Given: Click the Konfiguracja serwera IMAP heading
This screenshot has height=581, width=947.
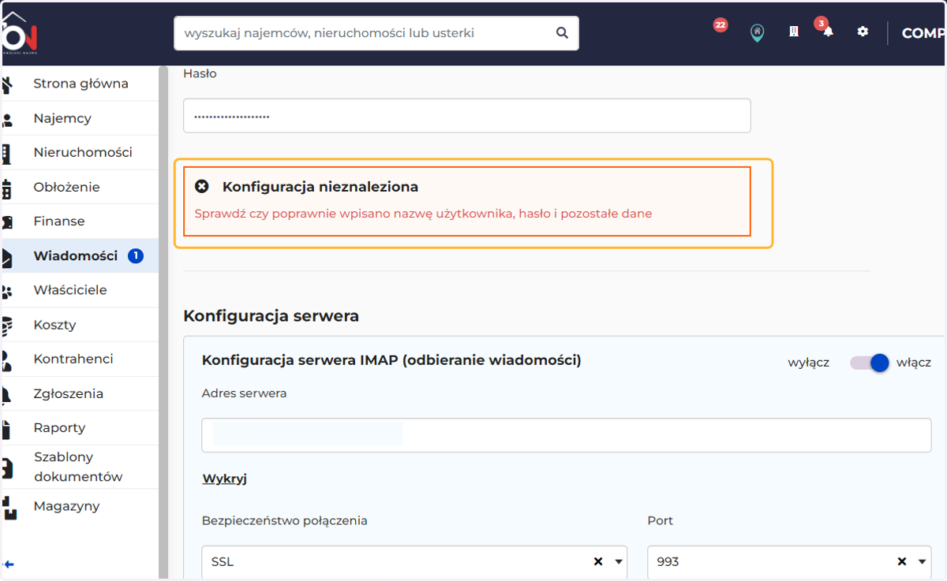Looking at the screenshot, I should 391,361.
